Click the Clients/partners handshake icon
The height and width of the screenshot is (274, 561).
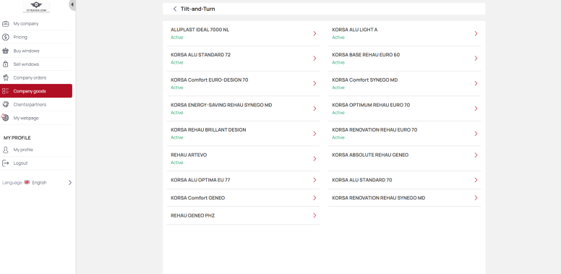(x=5, y=104)
